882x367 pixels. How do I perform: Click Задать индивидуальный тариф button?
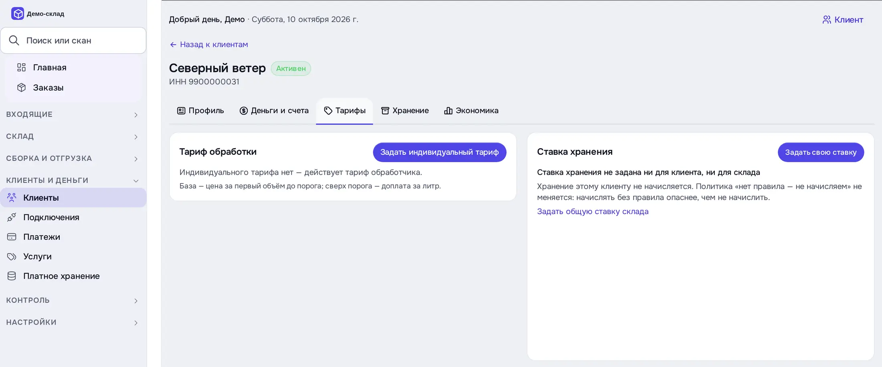439,152
